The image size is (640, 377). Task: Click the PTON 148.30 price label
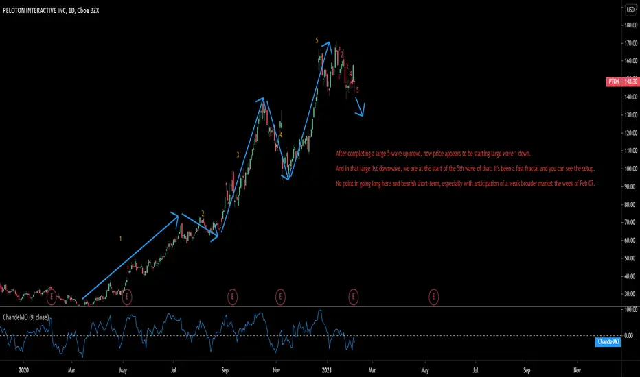pyautogui.click(x=622, y=82)
